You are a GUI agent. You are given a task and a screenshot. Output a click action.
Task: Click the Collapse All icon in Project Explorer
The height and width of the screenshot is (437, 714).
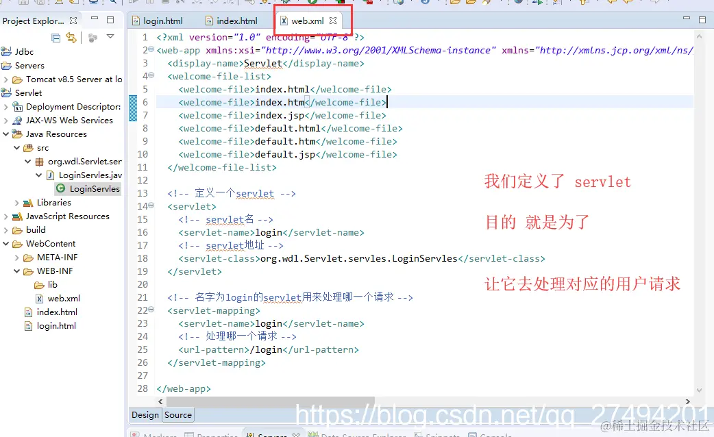point(56,38)
